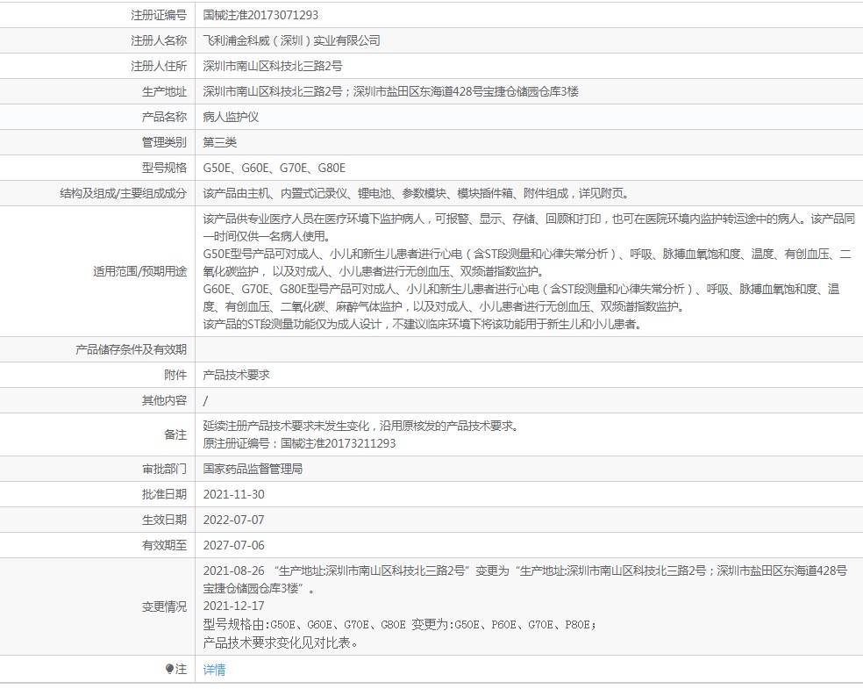Screen dimensions: 863x689
Task: Select approving department 国家药品监督管理局
Action: [253, 469]
